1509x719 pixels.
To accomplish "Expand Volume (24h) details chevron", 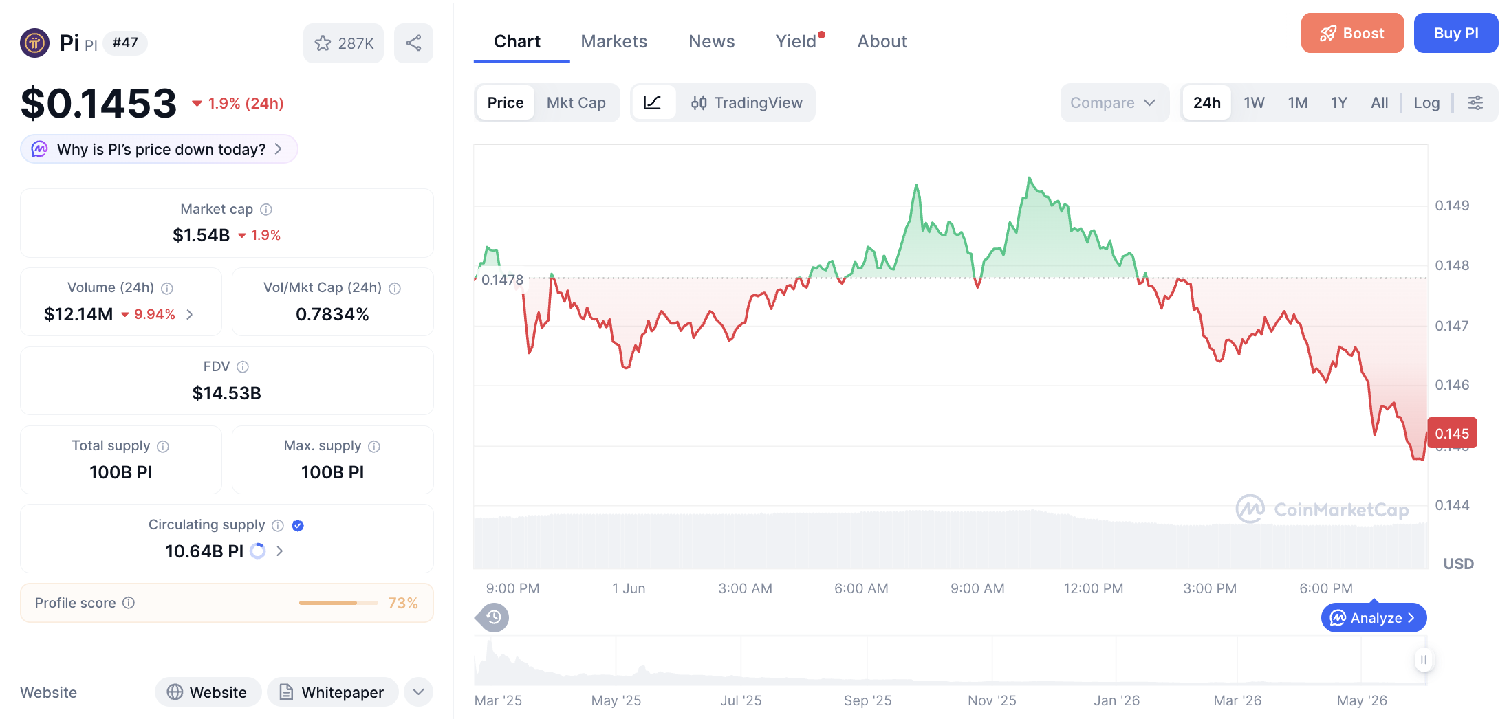I will (190, 314).
